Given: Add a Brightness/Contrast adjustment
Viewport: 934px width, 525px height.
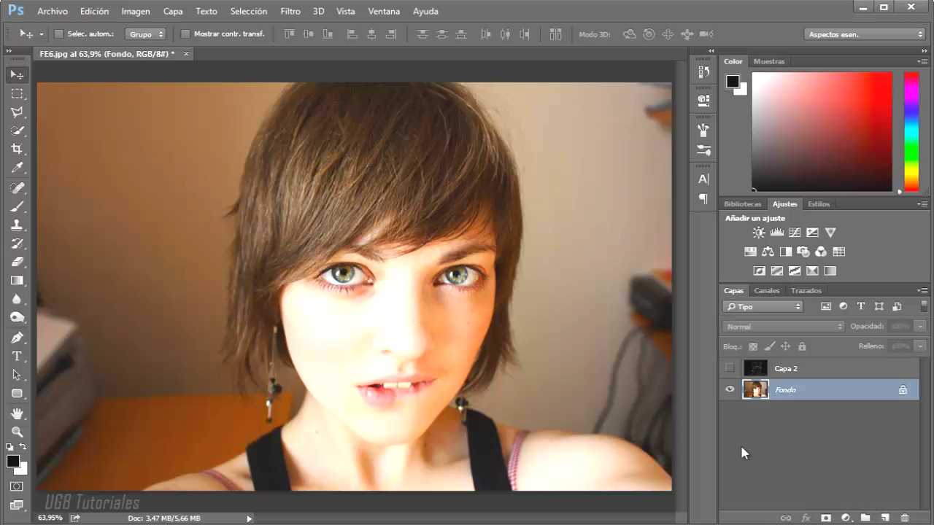Looking at the screenshot, I should tap(759, 233).
